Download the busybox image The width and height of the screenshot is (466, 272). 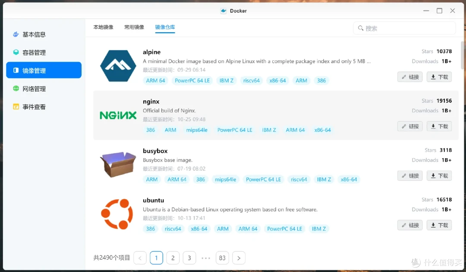point(439,175)
